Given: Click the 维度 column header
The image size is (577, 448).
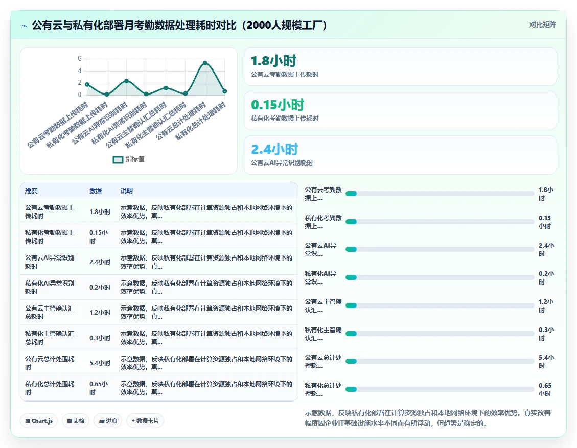Looking at the screenshot, I should 31,191.
